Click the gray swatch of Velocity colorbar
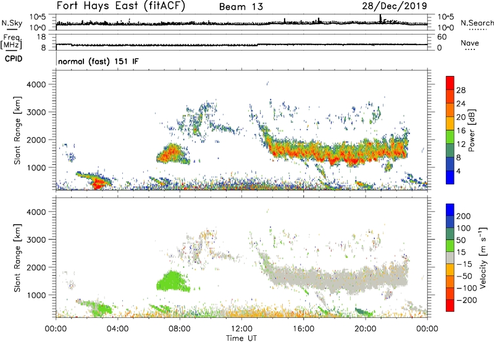The height and width of the screenshot is (342, 494). [x=450, y=258]
